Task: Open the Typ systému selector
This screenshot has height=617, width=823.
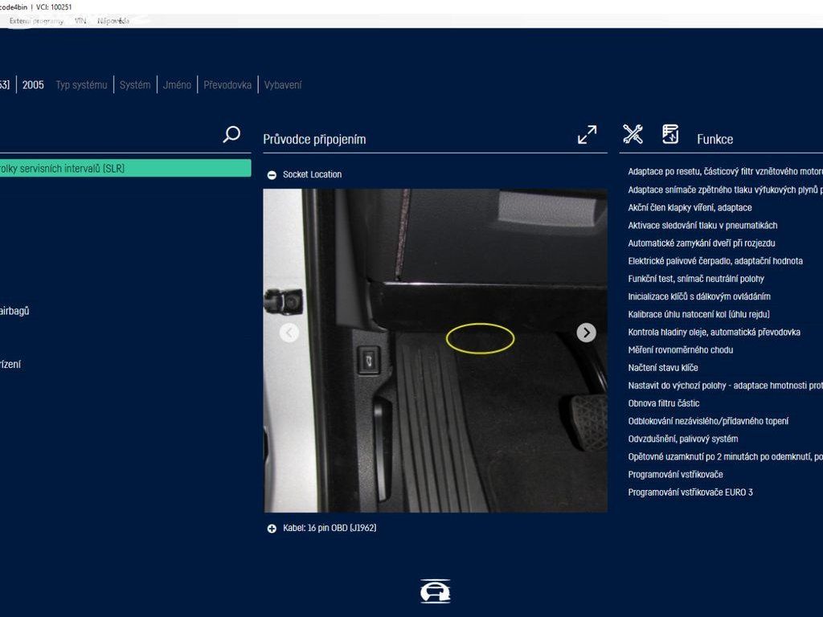Action: click(x=81, y=85)
